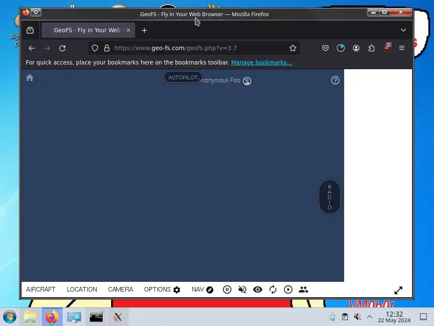Reset the flight with the circular arrows icon
Viewport: 434px width, 326px height.
(273, 289)
